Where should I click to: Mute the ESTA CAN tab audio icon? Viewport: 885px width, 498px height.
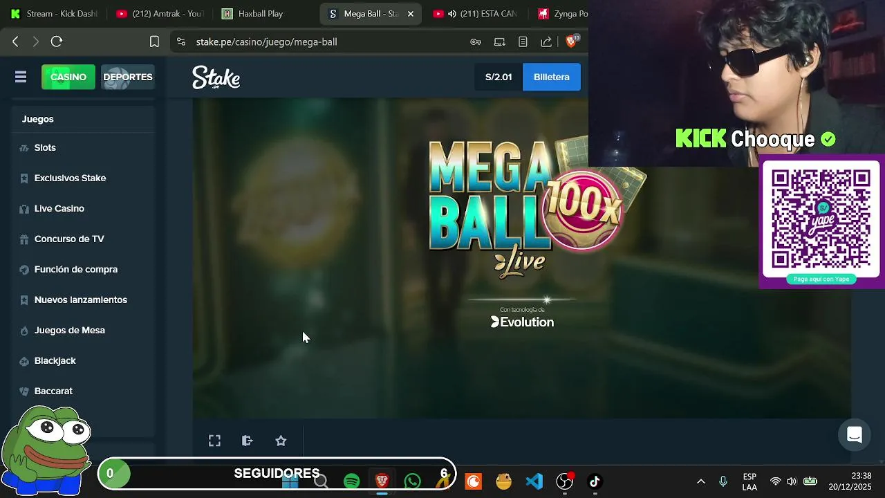[x=452, y=14]
